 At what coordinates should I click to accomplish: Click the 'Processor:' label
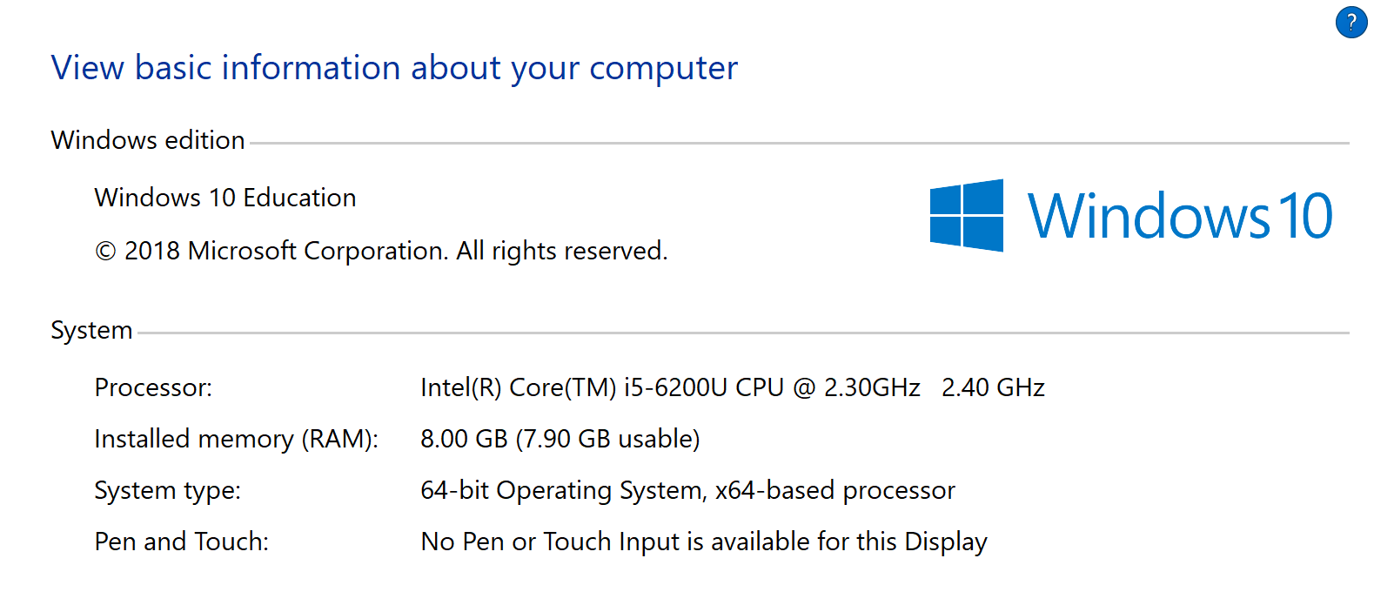pos(153,387)
